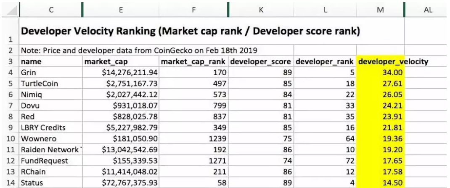Select column AL header
450x188 pixels.
428,10
